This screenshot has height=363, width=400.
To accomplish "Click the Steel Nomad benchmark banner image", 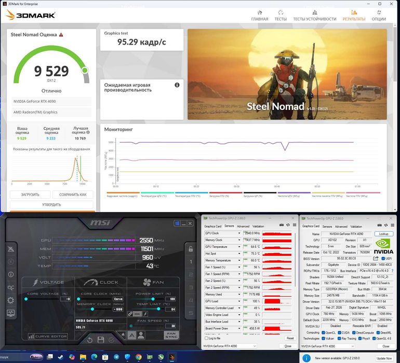I will click(x=287, y=74).
